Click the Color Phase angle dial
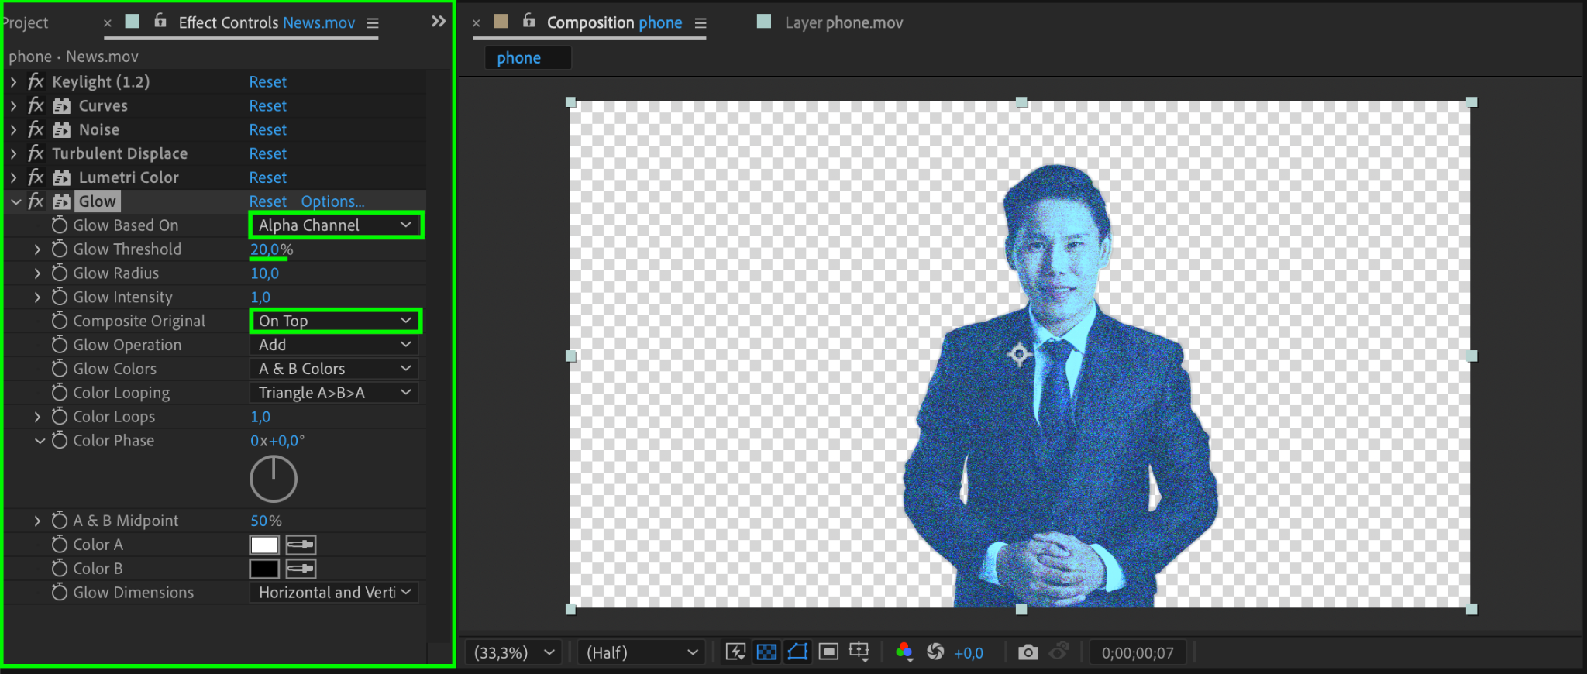The image size is (1587, 674). click(x=274, y=479)
